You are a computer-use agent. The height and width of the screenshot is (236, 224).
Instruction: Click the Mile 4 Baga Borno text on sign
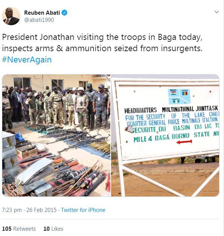[162, 137]
